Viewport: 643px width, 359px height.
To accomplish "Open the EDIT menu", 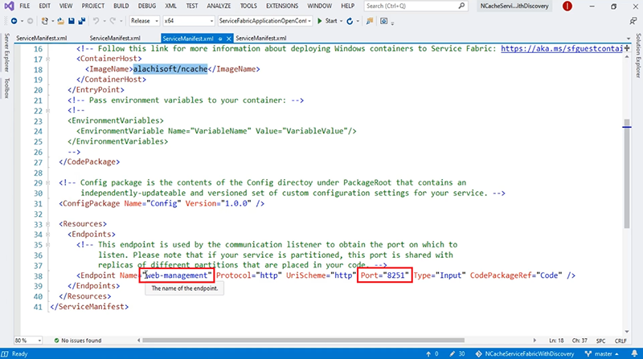I will click(44, 6).
